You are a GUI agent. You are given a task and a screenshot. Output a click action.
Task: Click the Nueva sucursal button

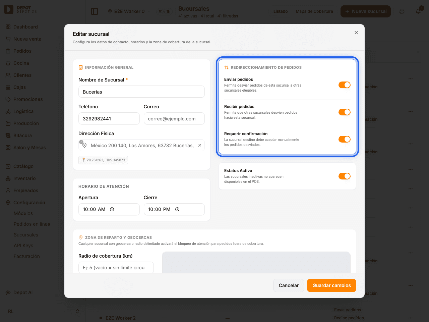point(366,11)
